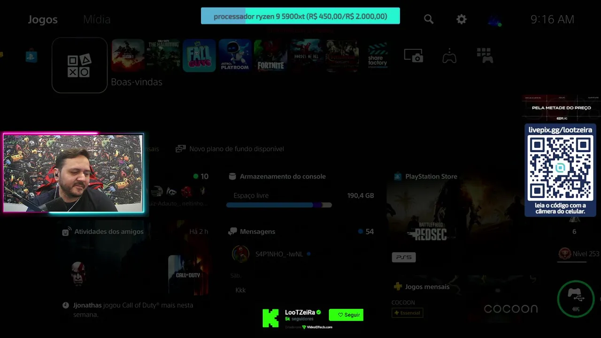Click the Jogos mensais heading
The height and width of the screenshot is (338, 601).
coord(427,286)
